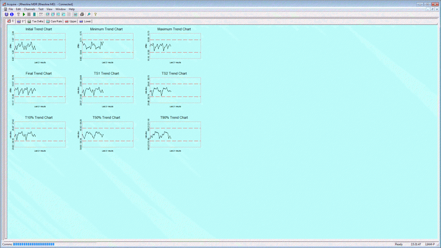
Task: Click the blue Information icon
Action: (12, 14)
